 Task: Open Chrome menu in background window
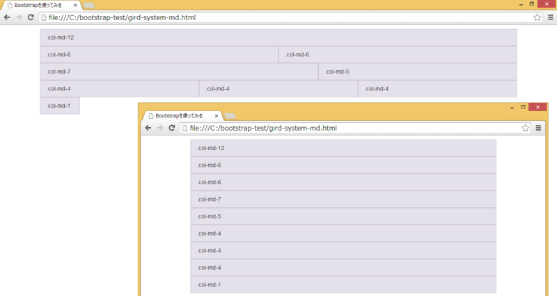(x=551, y=17)
